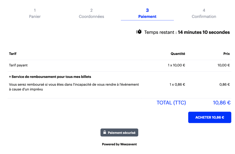Select the Tarif payant row label

[x=18, y=65]
